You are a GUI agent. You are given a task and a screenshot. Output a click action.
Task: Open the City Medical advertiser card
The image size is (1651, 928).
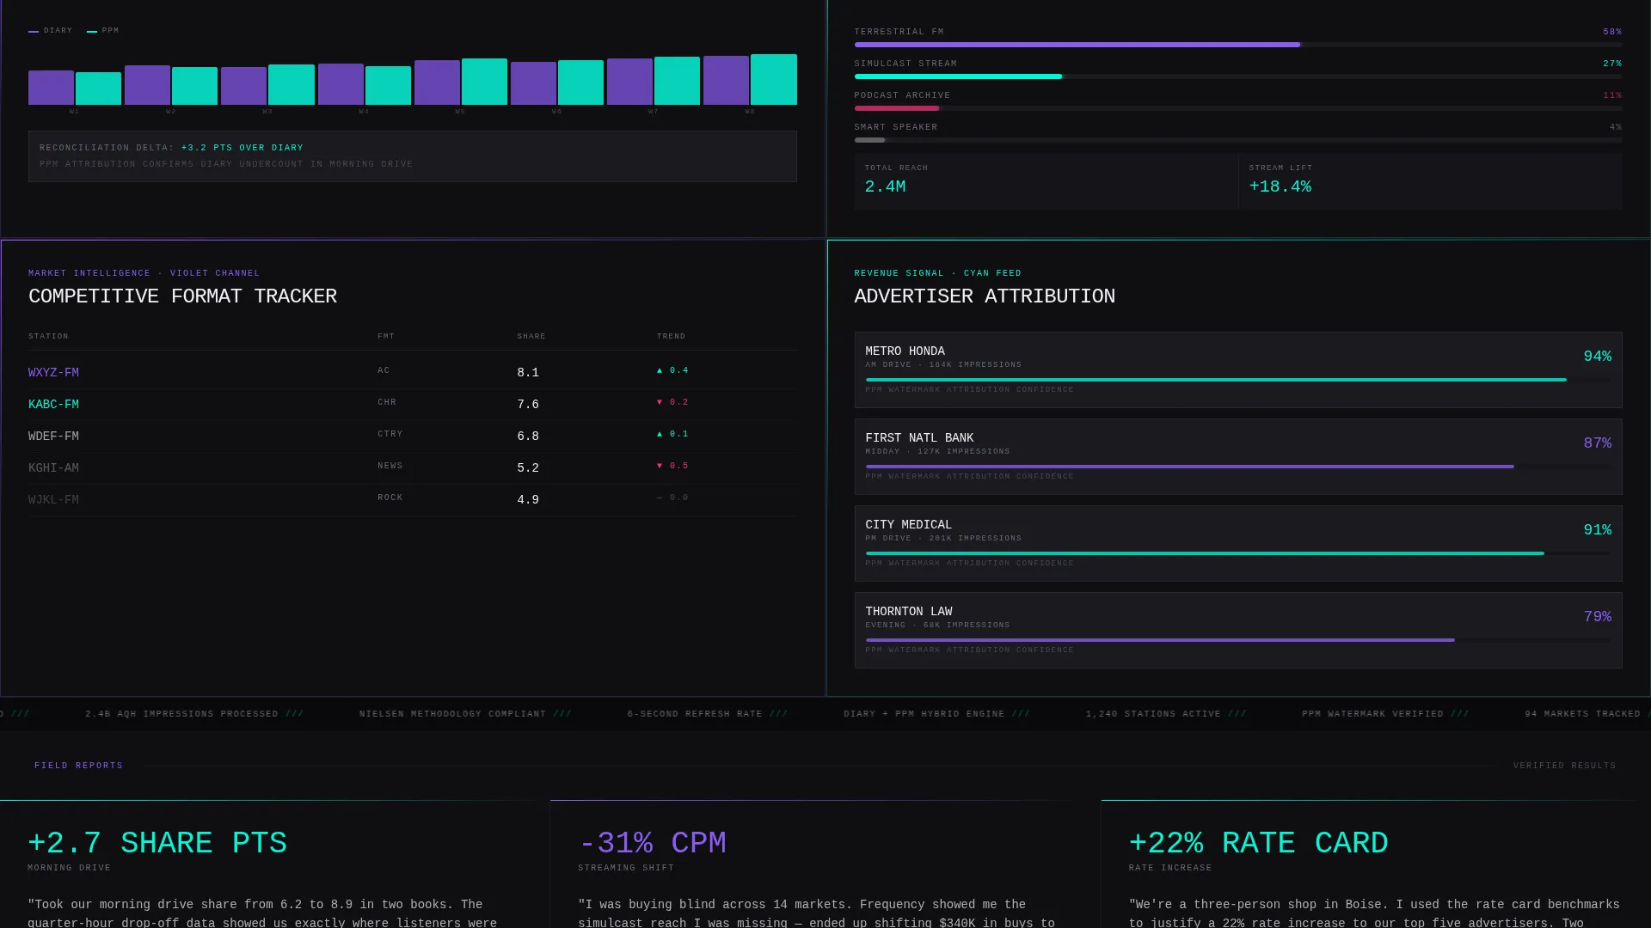(x=1238, y=544)
